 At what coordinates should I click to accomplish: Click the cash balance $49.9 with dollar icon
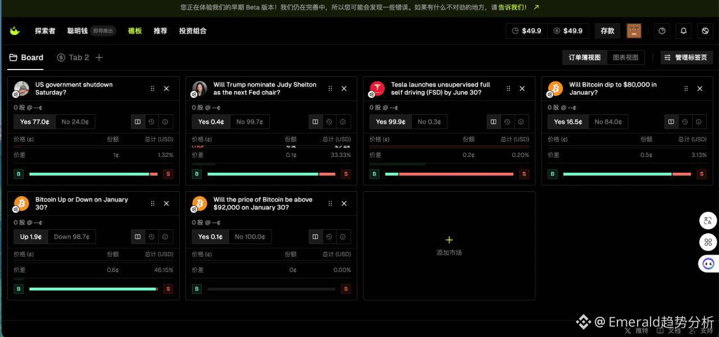point(568,31)
